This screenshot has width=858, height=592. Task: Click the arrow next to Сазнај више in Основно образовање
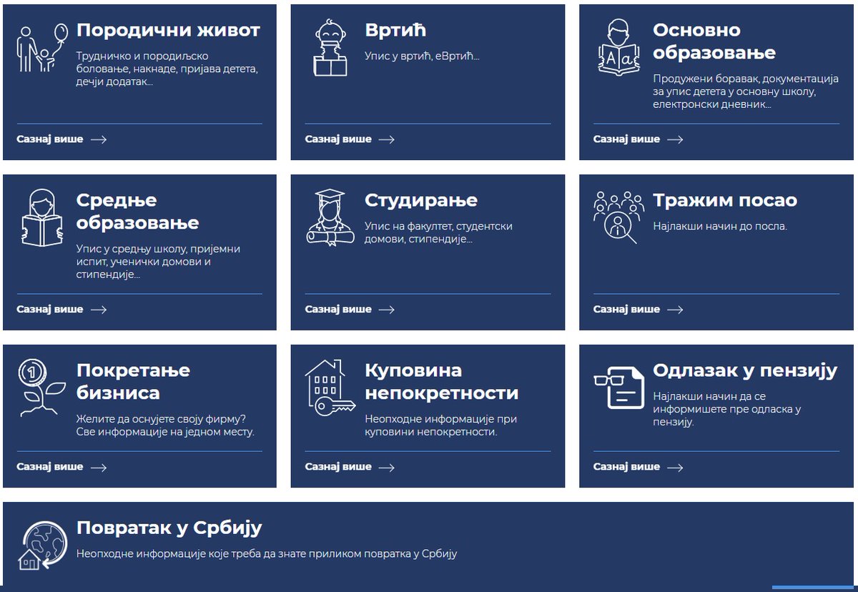click(675, 139)
